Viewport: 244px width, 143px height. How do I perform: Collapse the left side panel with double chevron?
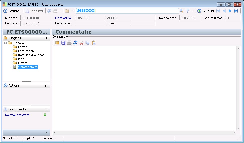[46, 32]
